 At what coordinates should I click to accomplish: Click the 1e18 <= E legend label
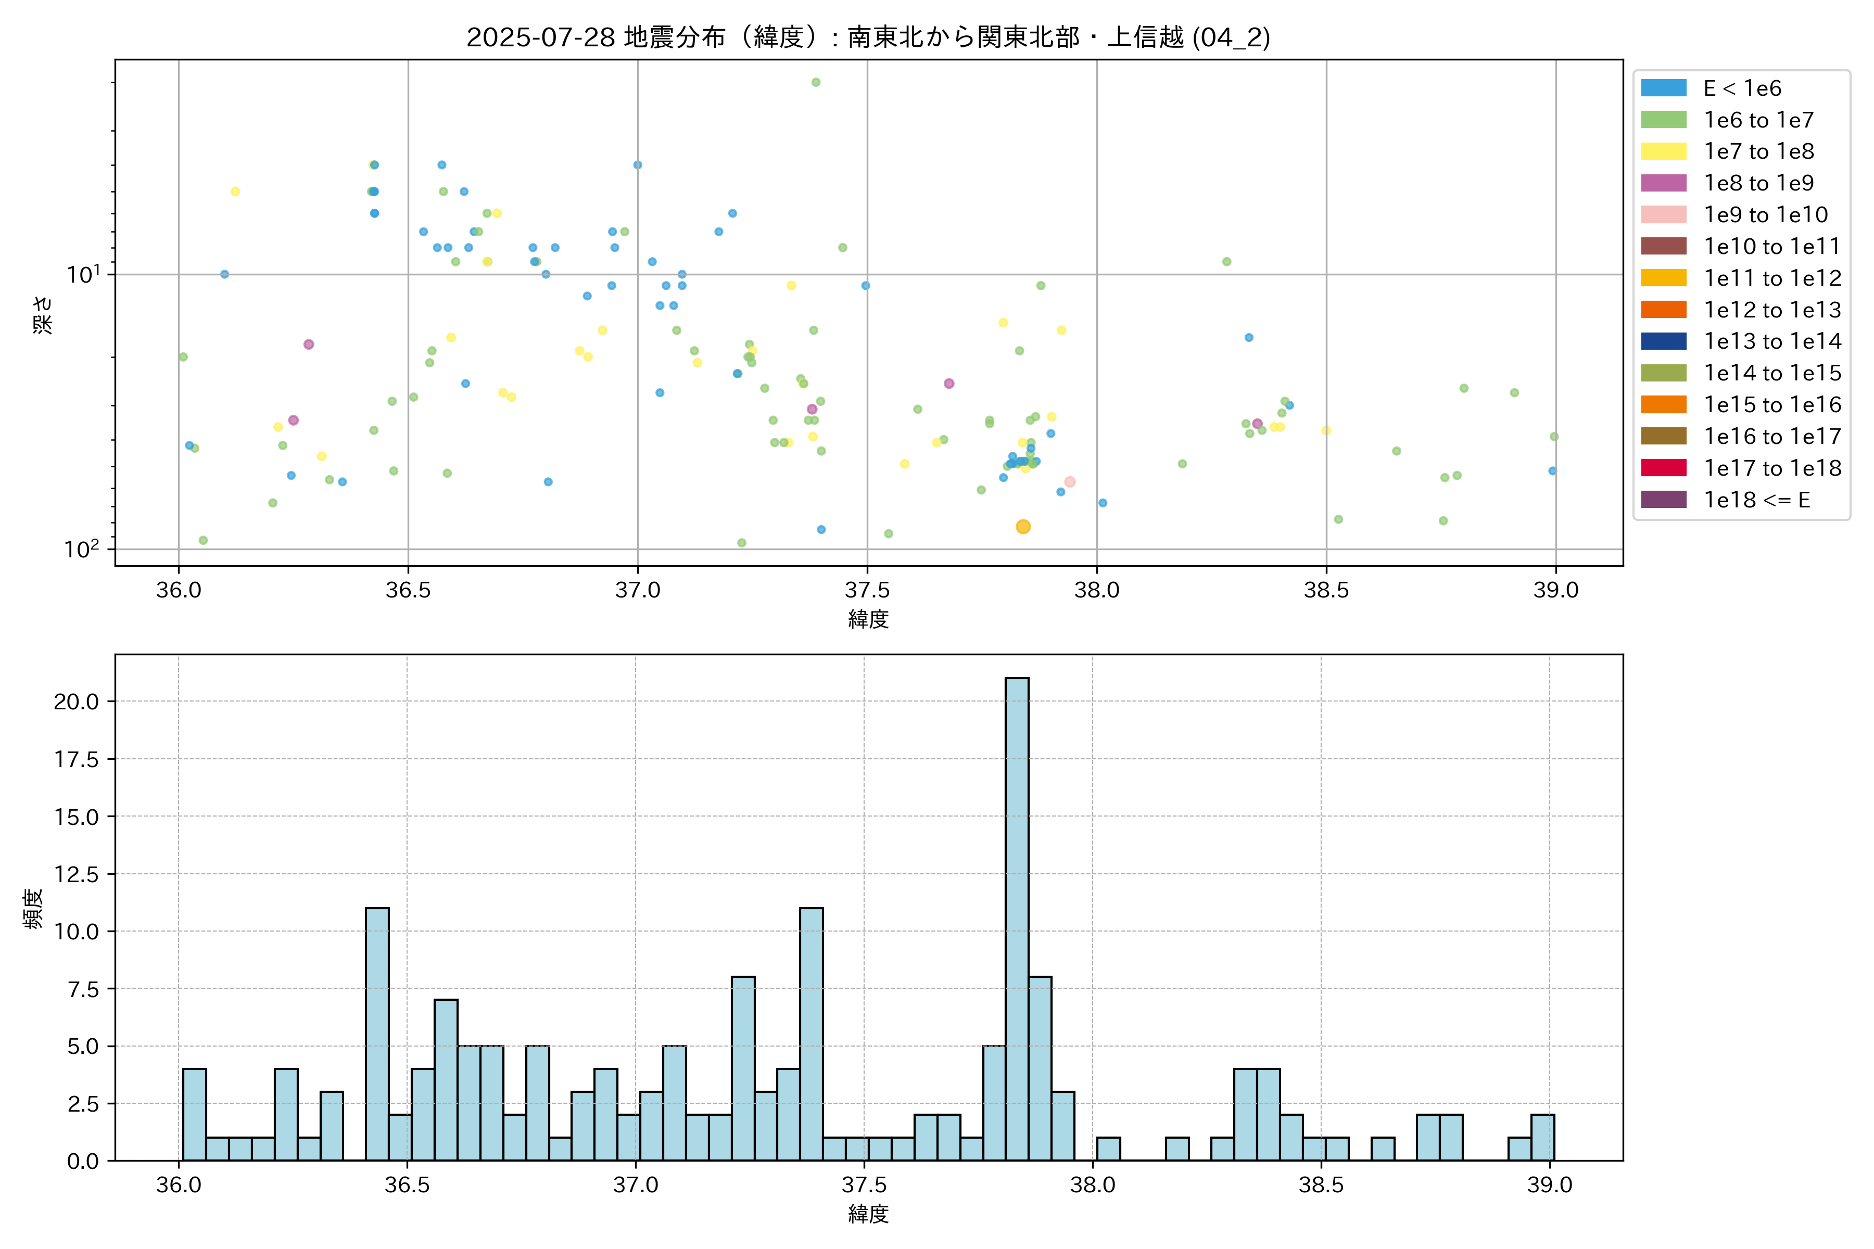[1756, 500]
